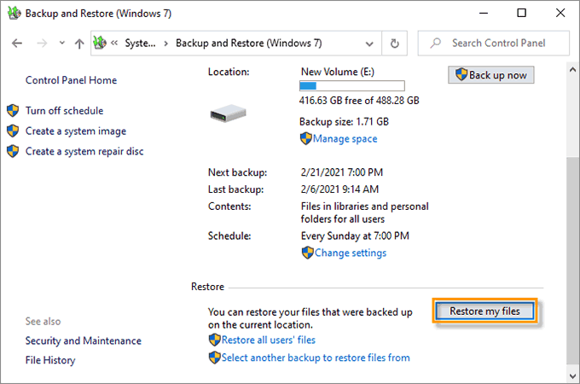Refresh the Backup and Restore page
Viewport: 580px width, 384px height.
(x=395, y=44)
